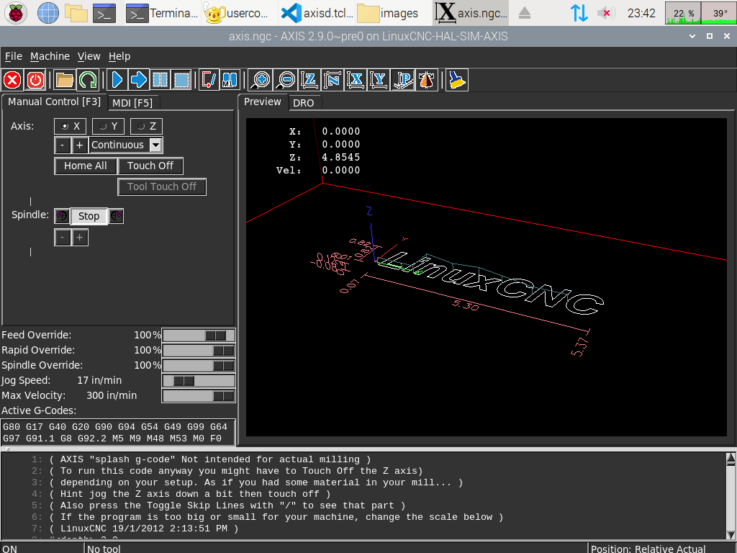Select the Manual Control [F3] tab
Viewport: 737px width, 553px height.
pos(54,102)
